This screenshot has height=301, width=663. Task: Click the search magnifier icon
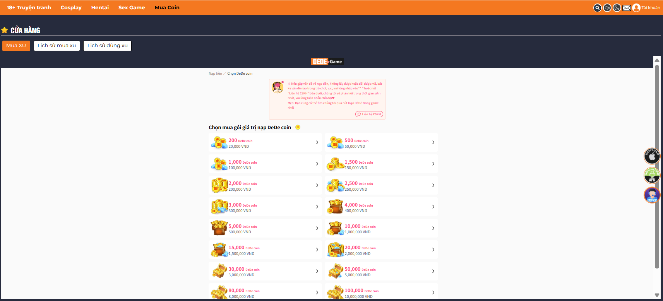coord(598,8)
